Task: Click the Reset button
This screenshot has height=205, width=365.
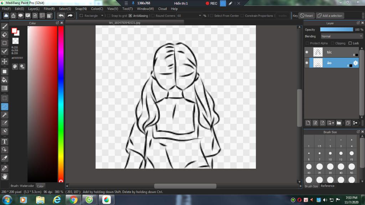Action: [x=307, y=16]
